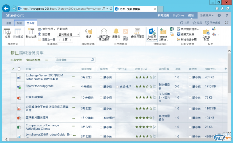
Task: Click the vertical scrollbar up arrow
Action: pyautogui.click(x=229, y=51)
